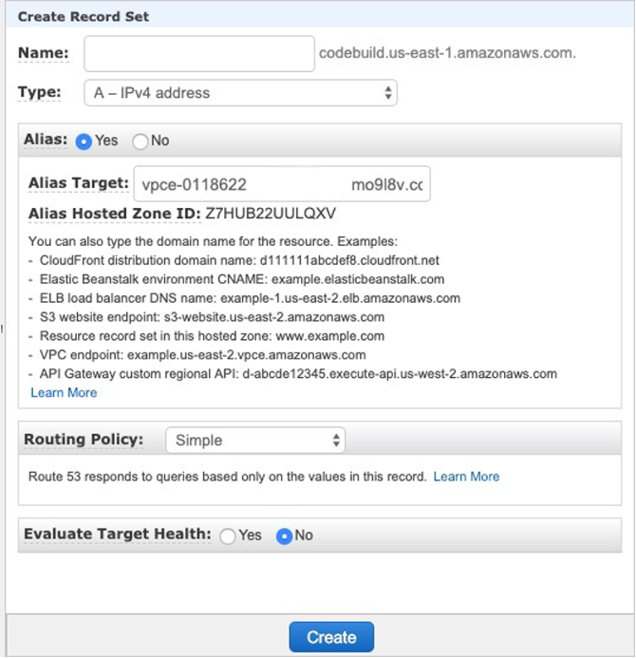The height and width of the screenshot is (658, 636).
Task: Click the underlined Alias Target label
Action: click(79, 183)
